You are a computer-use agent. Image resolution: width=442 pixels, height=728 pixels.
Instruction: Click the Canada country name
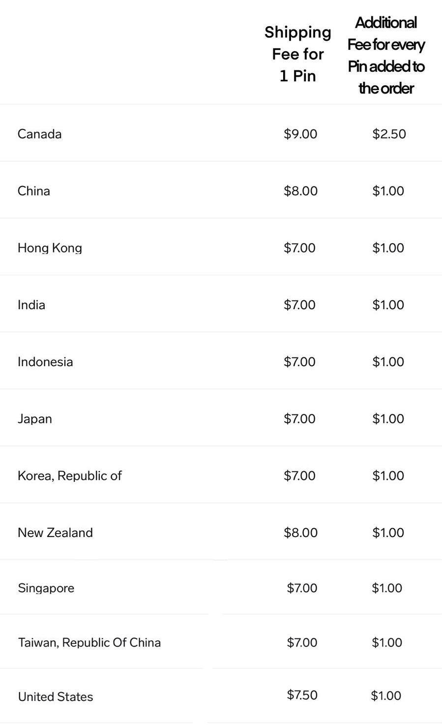39,134
